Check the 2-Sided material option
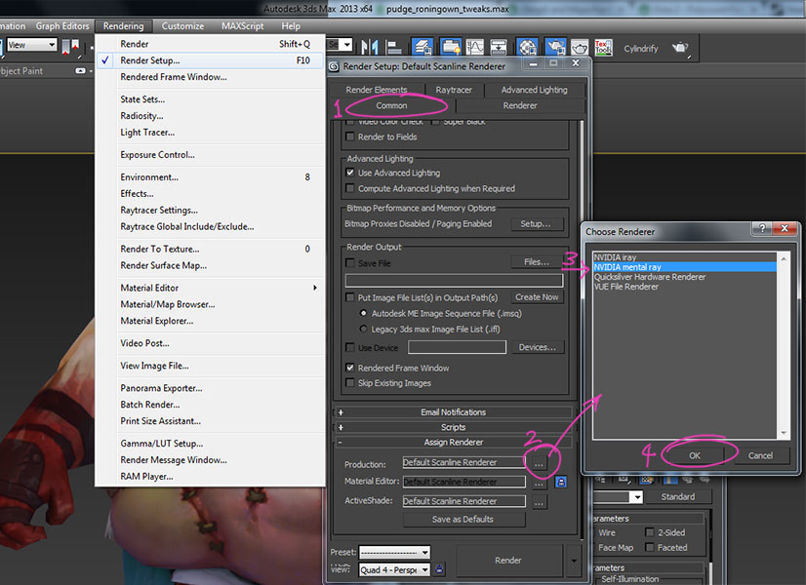Screen dimensions: 806x585 649,532
